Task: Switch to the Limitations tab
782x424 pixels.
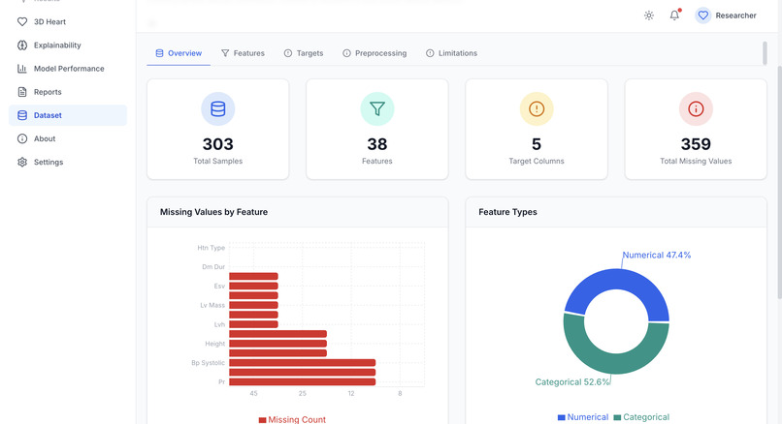Action: (452, 53)
